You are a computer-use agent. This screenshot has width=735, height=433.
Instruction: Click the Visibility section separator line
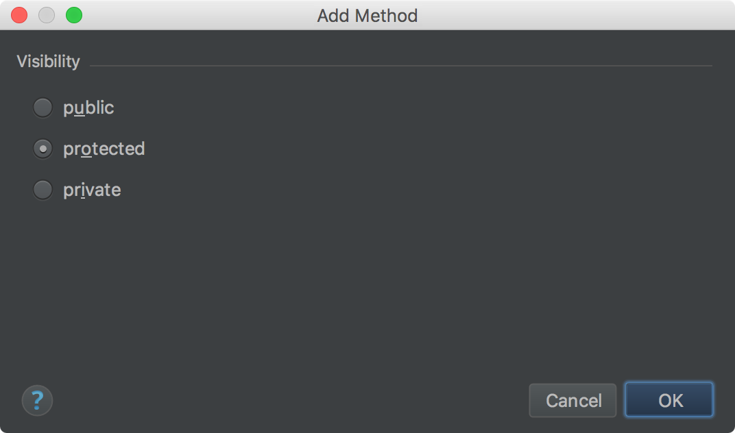[x=401, y=66]
